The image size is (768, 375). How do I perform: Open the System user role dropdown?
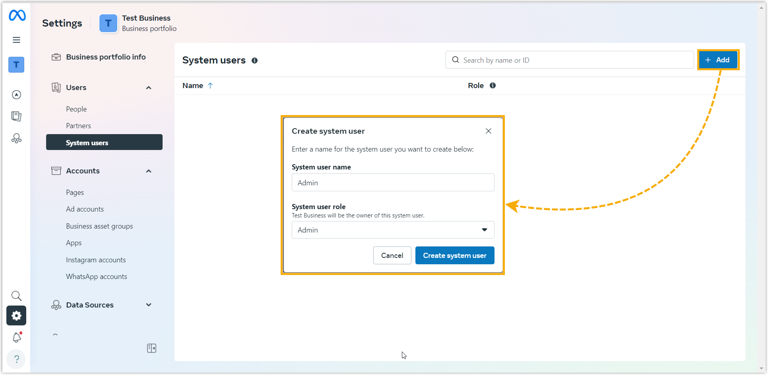(x=393, y=230)
